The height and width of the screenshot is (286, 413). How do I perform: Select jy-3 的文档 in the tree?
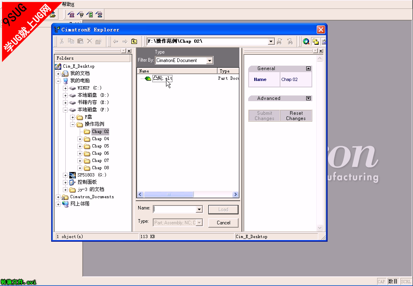click(x=91, y=189)
